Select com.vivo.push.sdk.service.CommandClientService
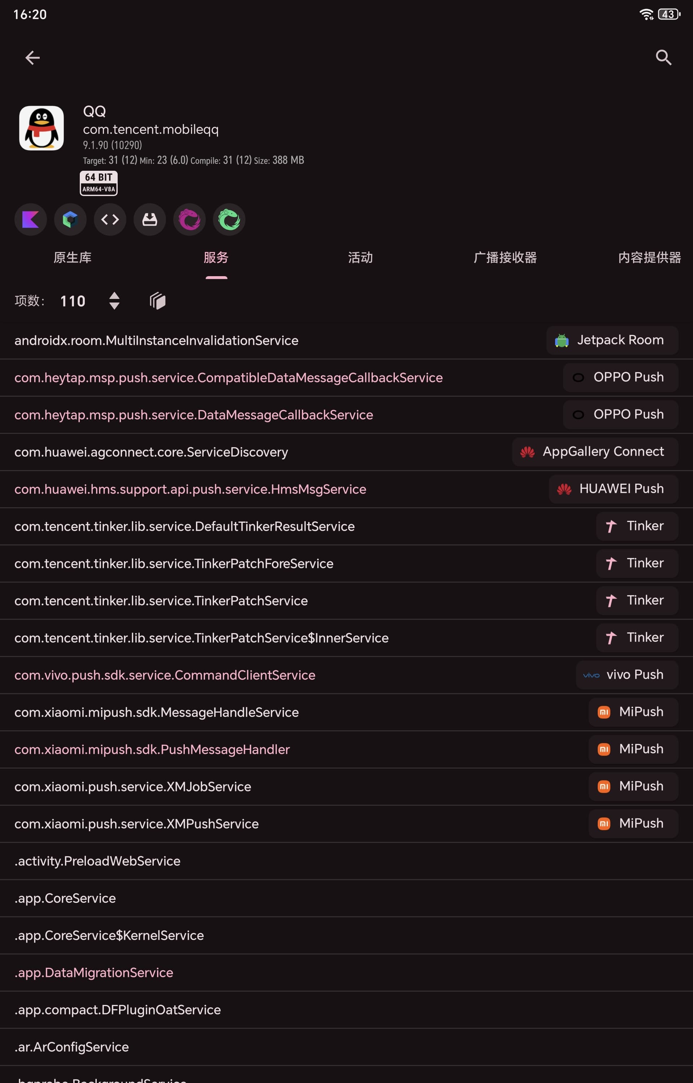Screen dimensions: 693x1083 pyautogui.click(x=346, y=675)
